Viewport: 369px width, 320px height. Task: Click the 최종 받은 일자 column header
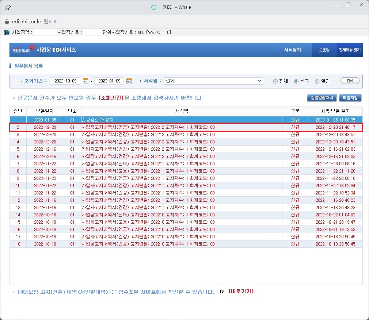click(x=335, y=111)
